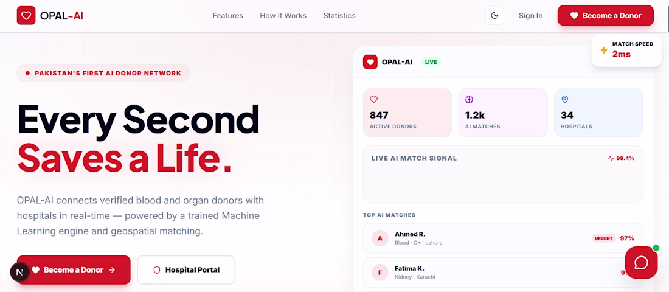Click header Become a Donor button
The width and height of the screenshot is (669, 292).
605,15
